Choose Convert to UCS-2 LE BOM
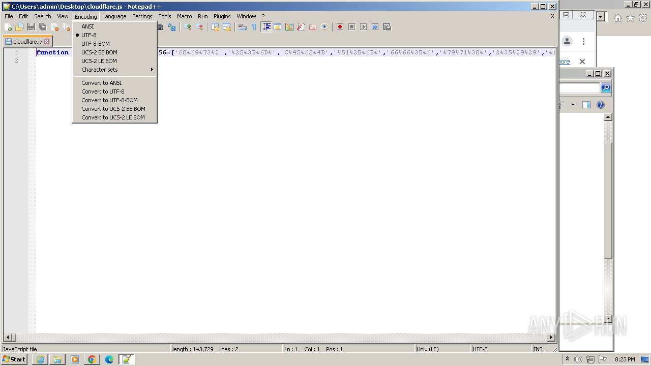The image size is (651, 366). point(114,117)
